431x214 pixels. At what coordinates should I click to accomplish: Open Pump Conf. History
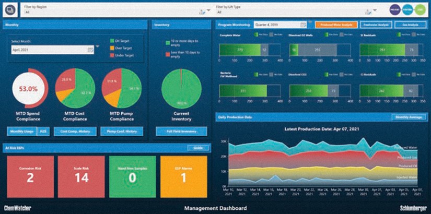pyautogui.click(x=122, y=132)
